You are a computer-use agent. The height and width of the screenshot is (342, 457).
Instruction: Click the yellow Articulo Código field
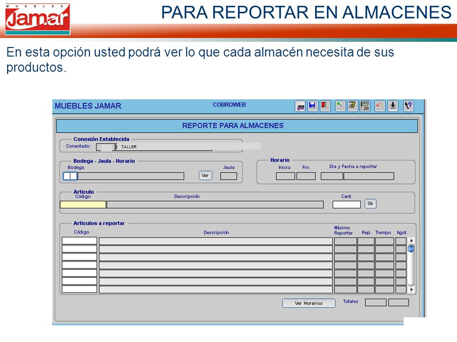click(x=83, y=204)
